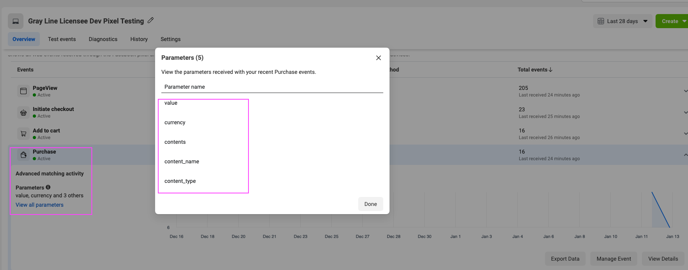Click the Add to cart event name

46,131
